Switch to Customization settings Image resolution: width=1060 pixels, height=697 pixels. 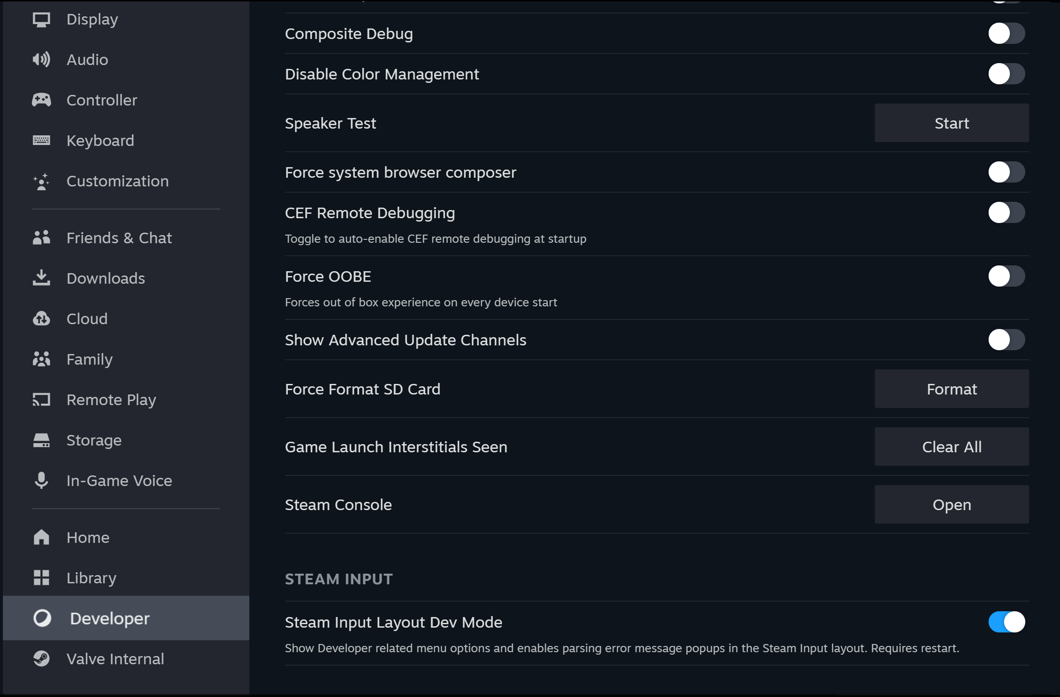pyautogui.click(x=126, y=181)
